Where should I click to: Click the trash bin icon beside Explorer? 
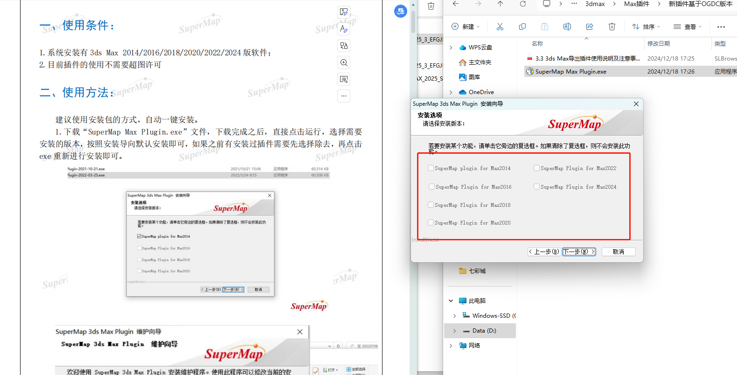[x=431, y=6]
